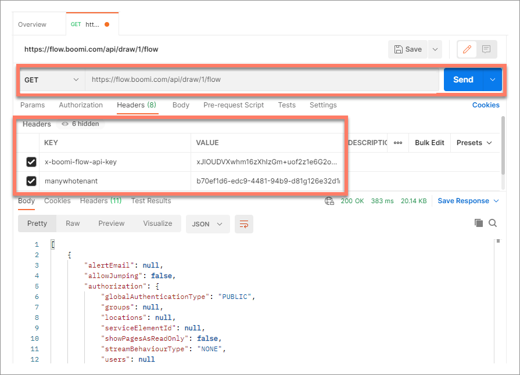Image resolution: width=520 pixels, height=375 pixels.
Task: Send the request
Action: click(x=463, y=80)
